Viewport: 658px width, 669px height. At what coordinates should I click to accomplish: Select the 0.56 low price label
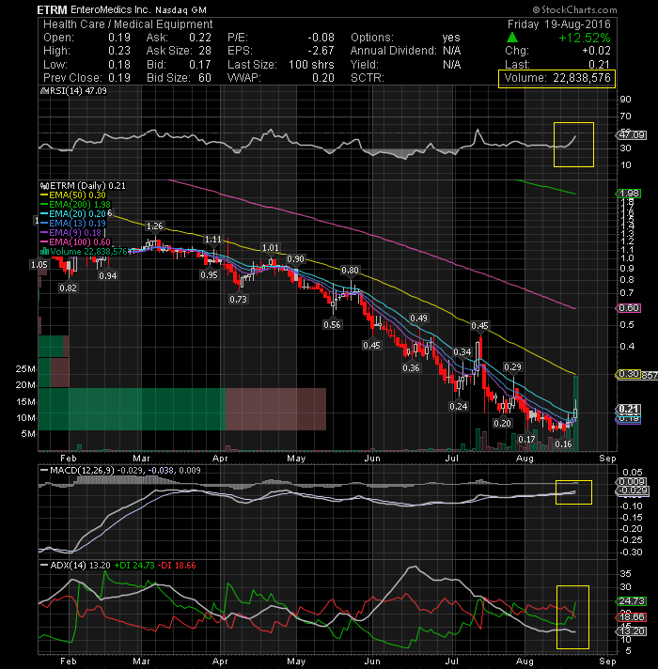tap(332, 325)
